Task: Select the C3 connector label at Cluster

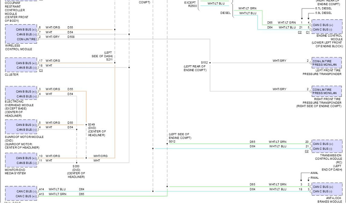Action: (x=41, y=70)
